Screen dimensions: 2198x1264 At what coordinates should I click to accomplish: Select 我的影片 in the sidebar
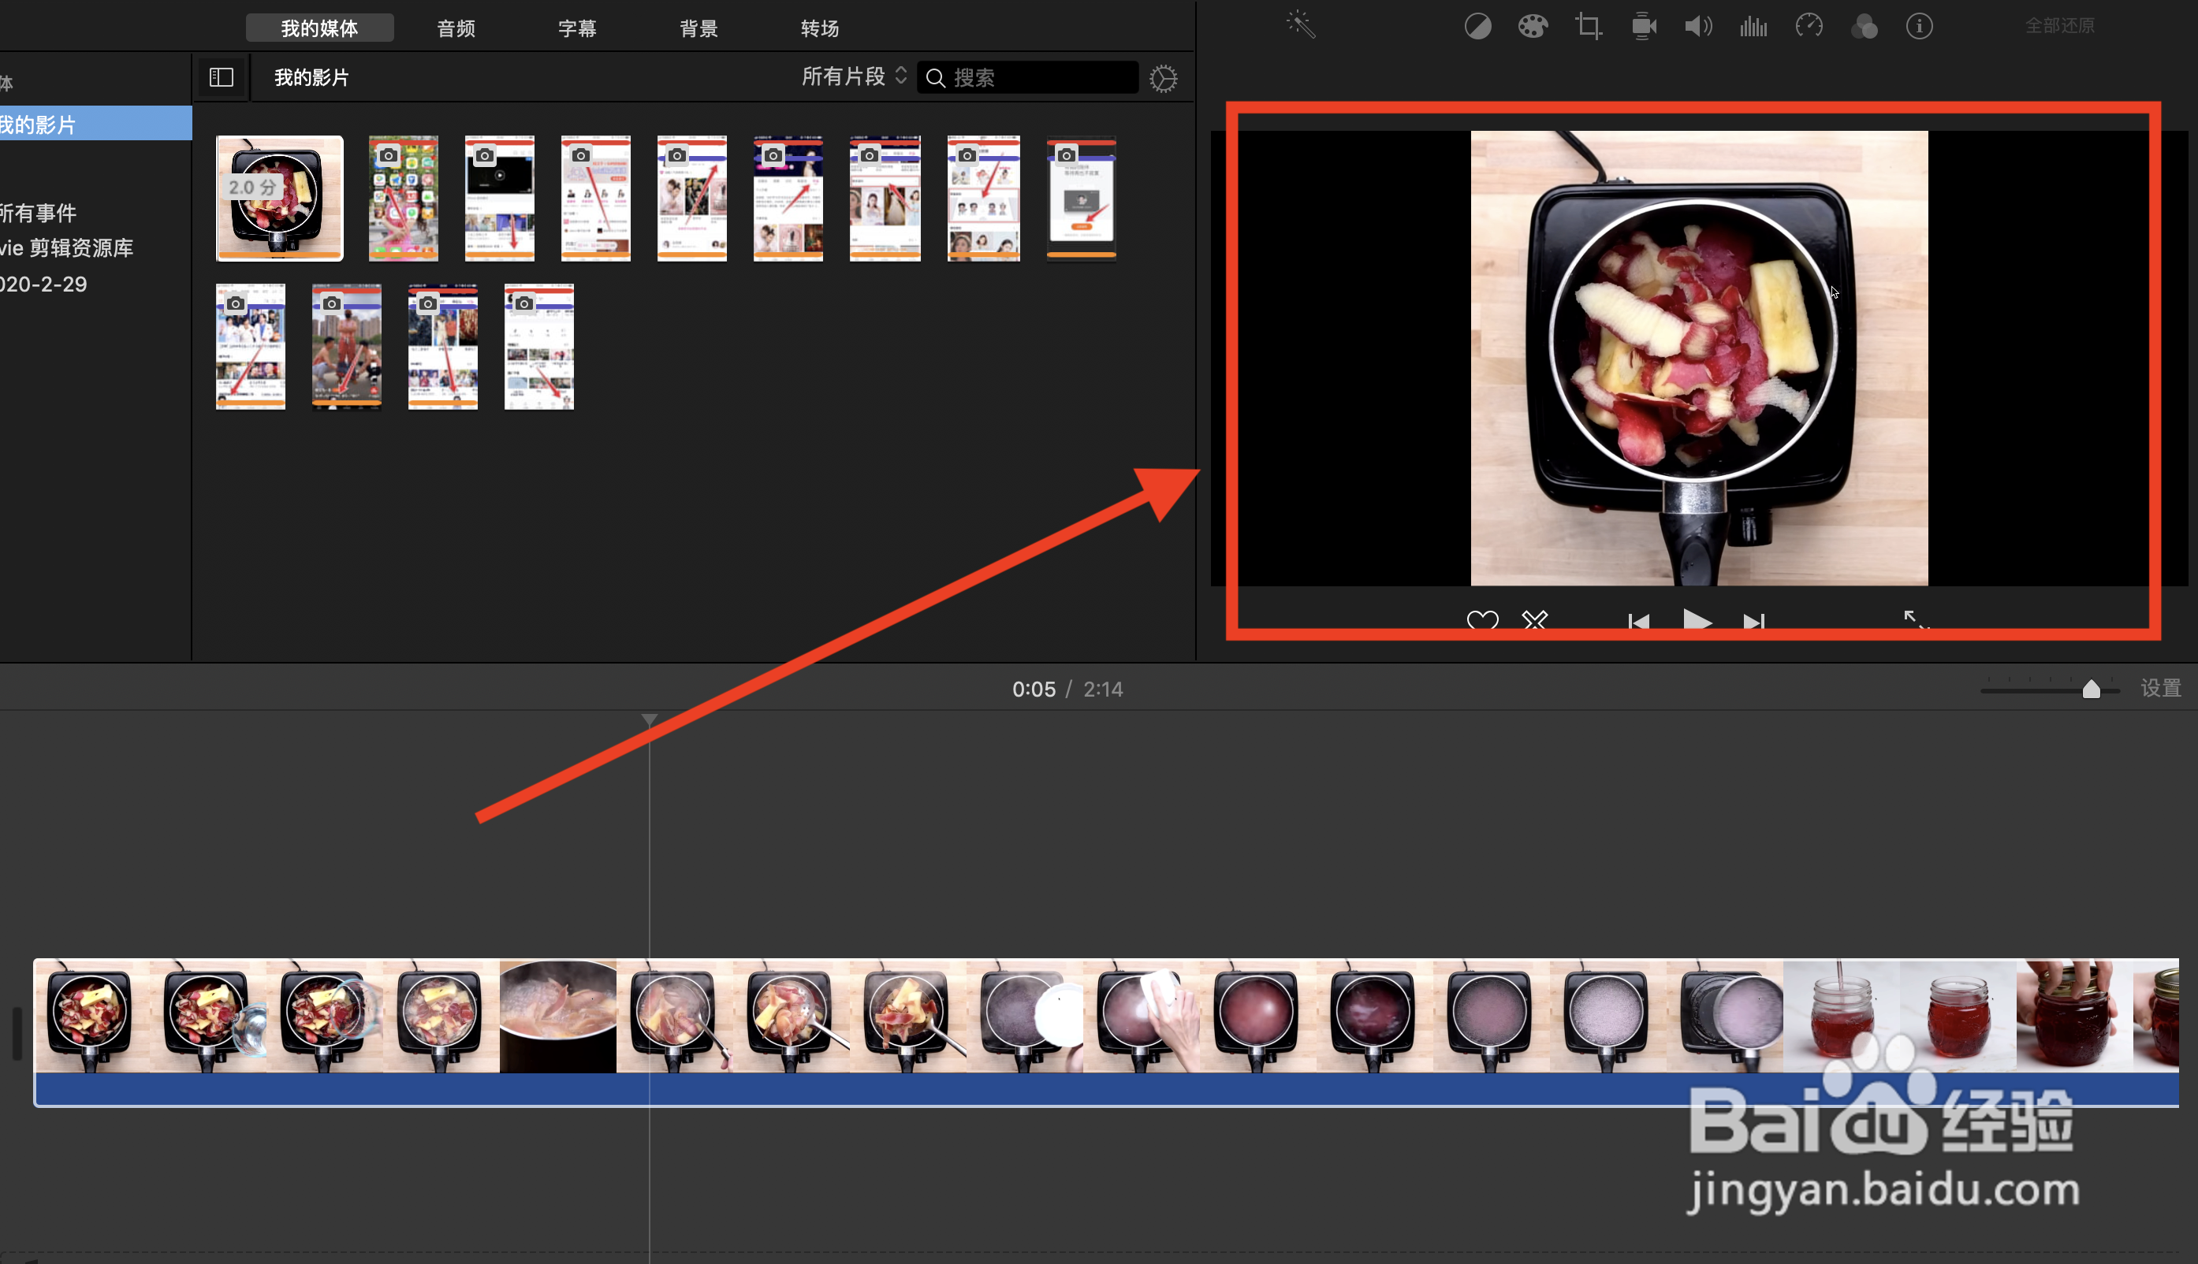[x=95, y=123]
